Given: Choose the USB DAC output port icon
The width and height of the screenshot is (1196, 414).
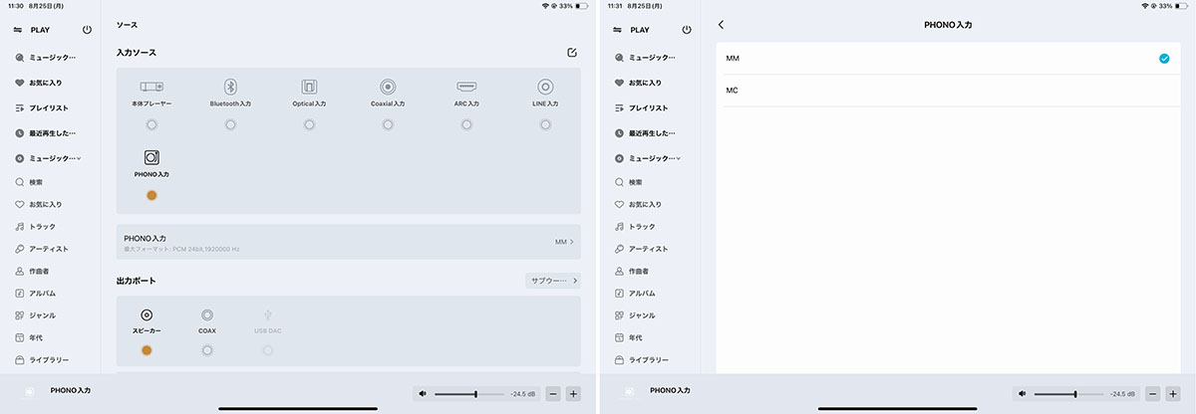Looking at the screenshot, I should 267,314.
